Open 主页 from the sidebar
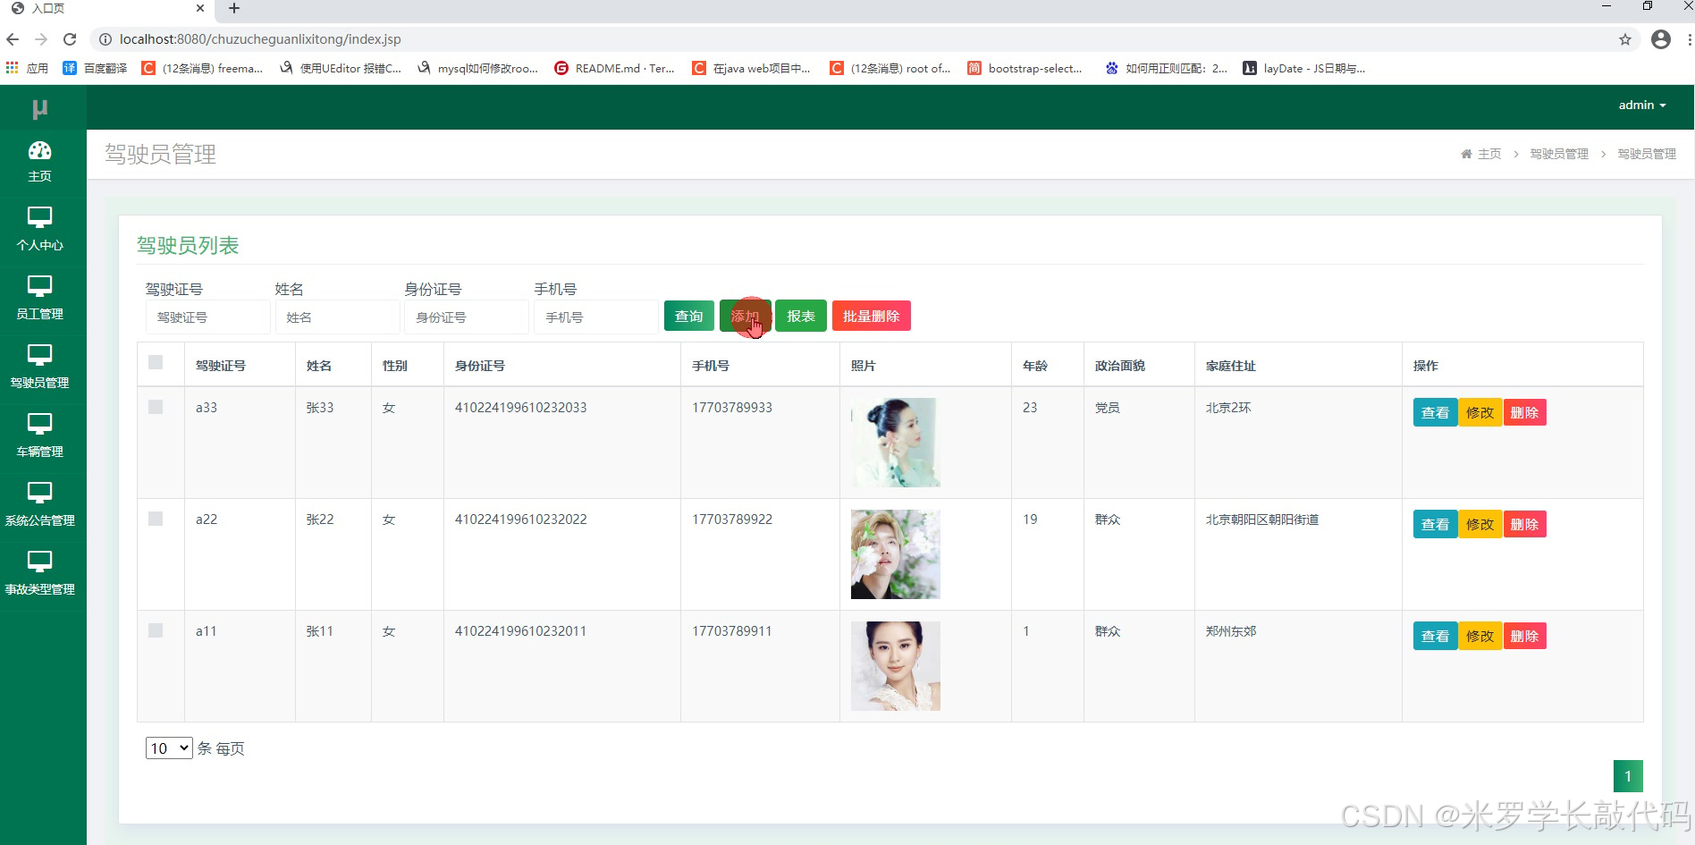Screen dimensions: 1695x845 point(40,161)
